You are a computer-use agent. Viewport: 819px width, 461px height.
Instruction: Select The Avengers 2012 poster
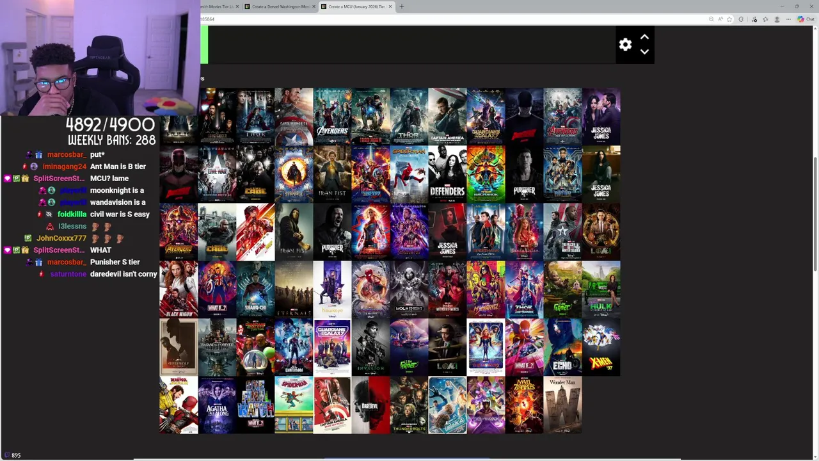point(332,117)
